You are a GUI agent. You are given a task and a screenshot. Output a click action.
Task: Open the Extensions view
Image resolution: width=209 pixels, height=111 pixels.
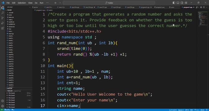pos(2,28)
